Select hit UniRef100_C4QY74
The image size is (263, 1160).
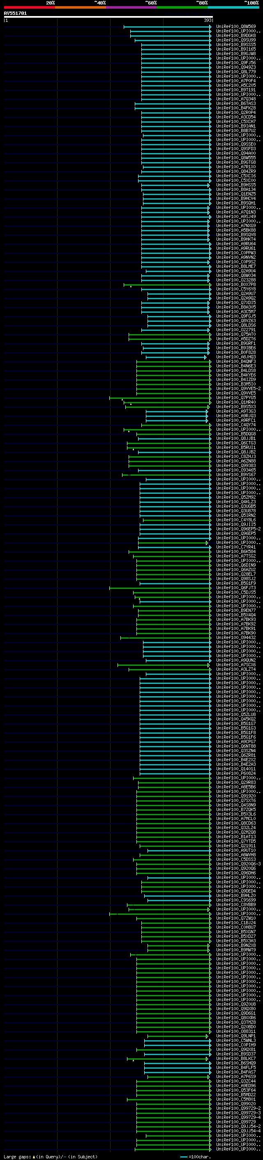click(x=236, y=425)
